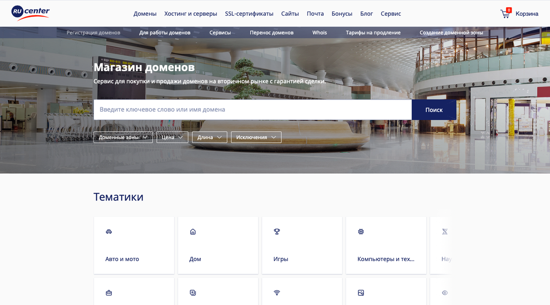
Task: Open the Сайты menu
Action: tap(290, 14)
